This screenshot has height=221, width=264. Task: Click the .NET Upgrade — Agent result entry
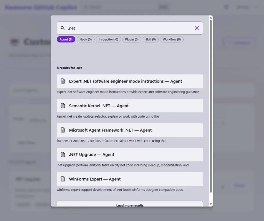point(130,154)
